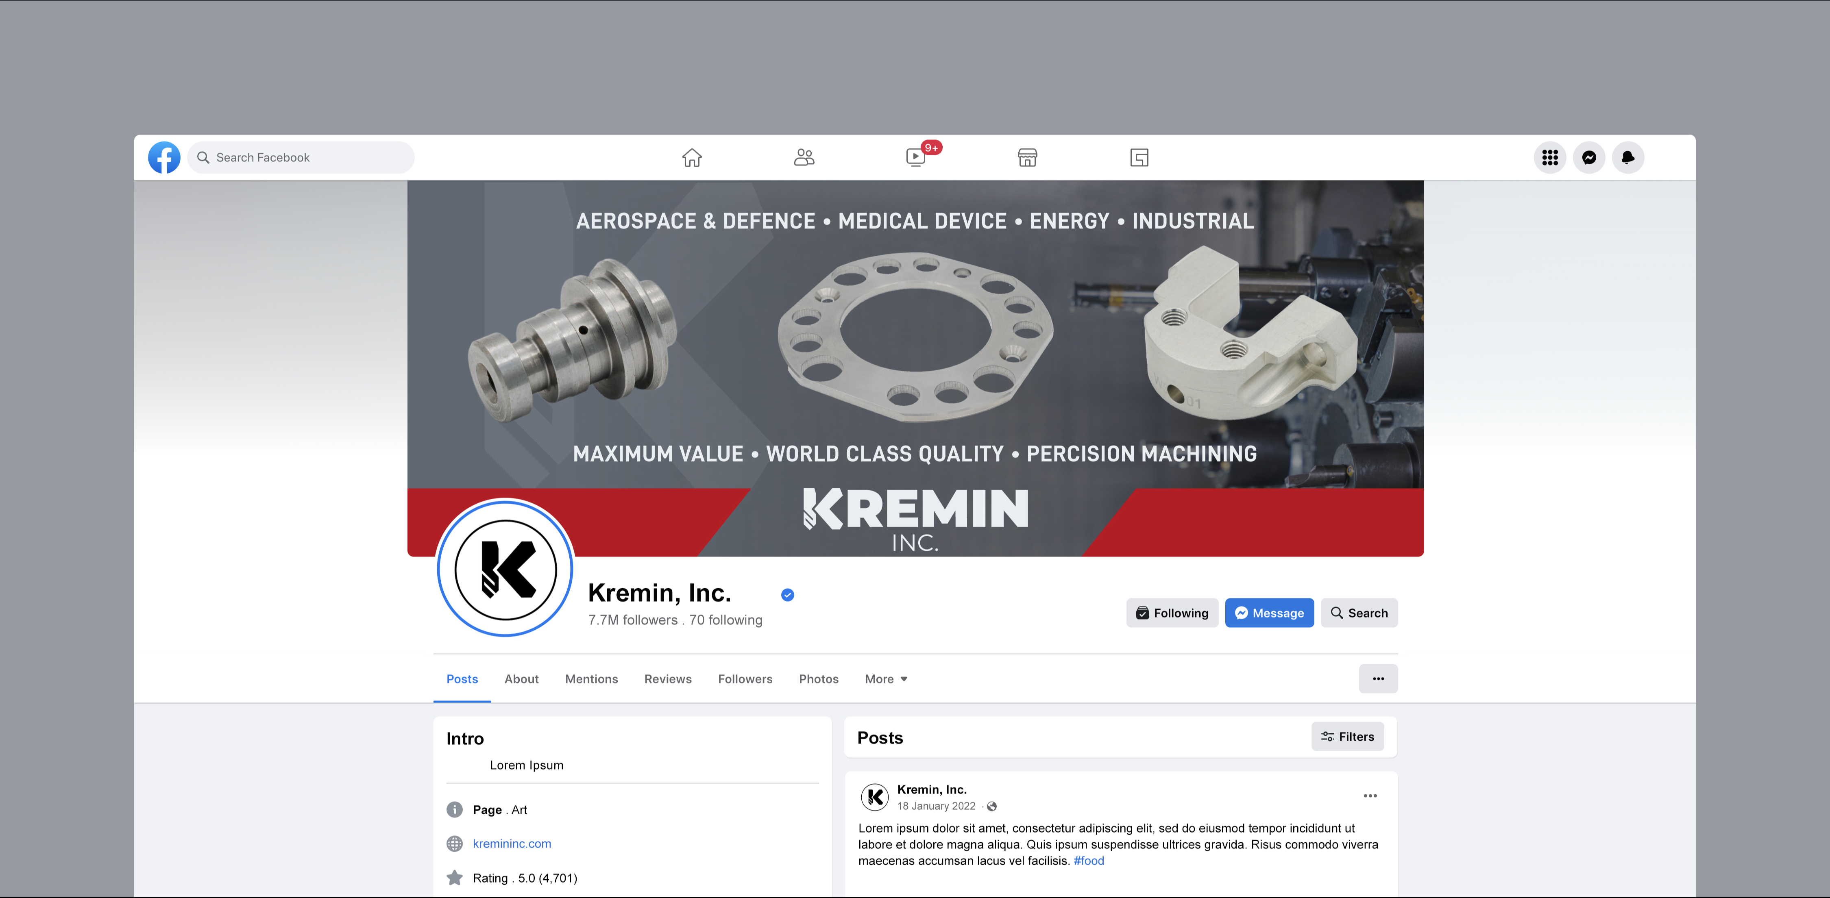Screen dimensions: 1830x898
Task: Click the Kremin, Inc. post author name
Action: tap(931, 789)
